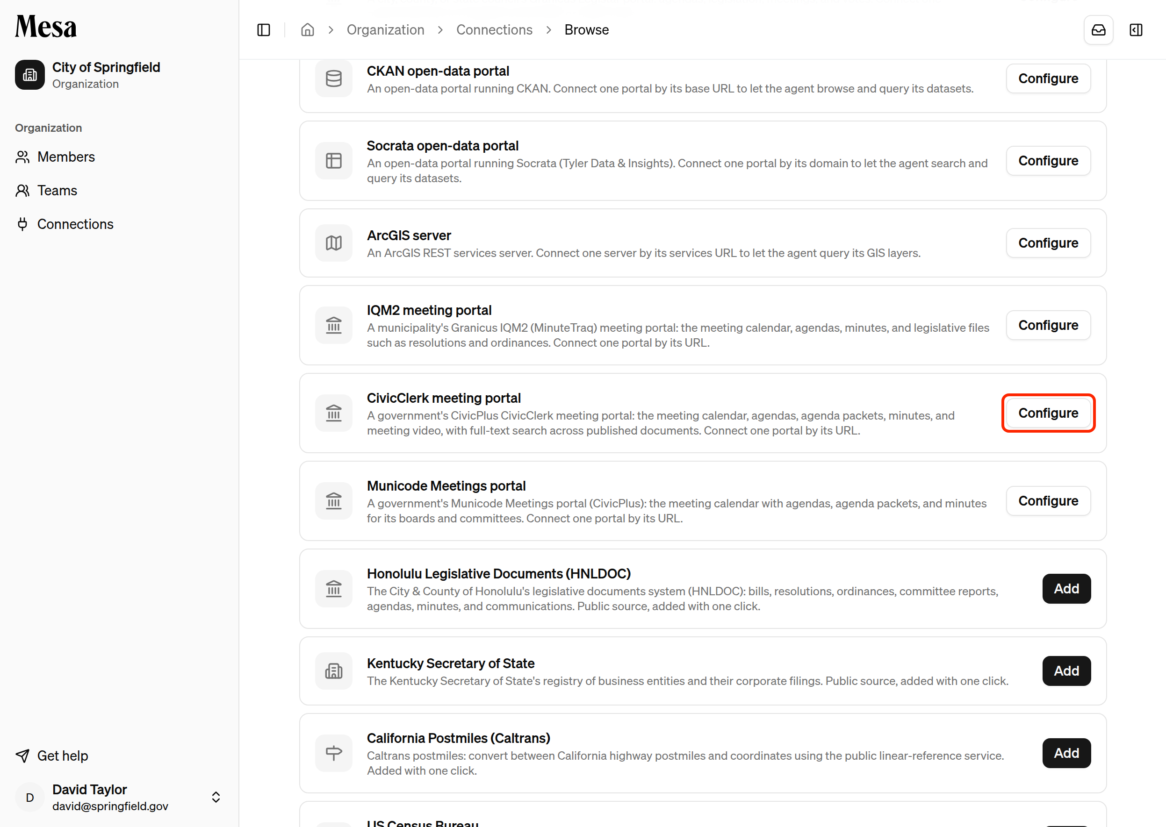This screenshot has width=1166, height=827.
Task: Configure the CivicClerk meeting portal
Action: pyautogui.click(x=1048, y=413)
